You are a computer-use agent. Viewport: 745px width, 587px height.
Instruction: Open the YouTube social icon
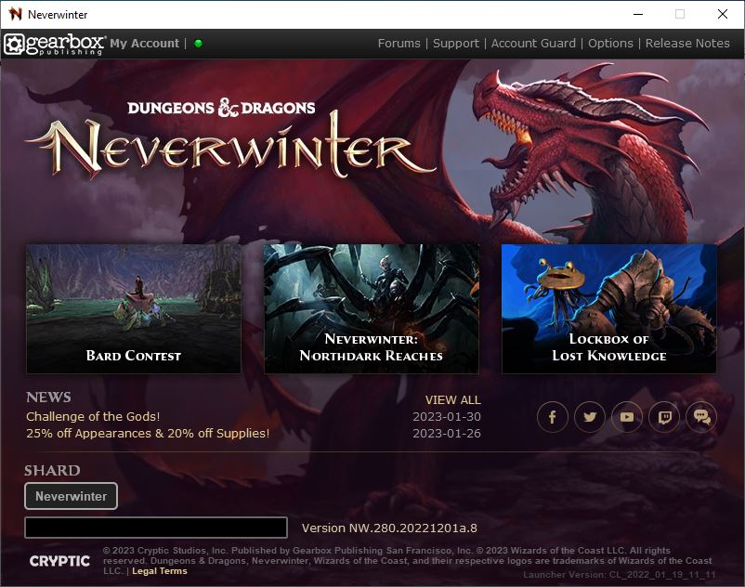[627, 417]
